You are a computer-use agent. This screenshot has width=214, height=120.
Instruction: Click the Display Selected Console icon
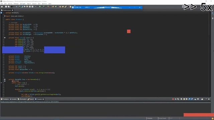point(198,99)
